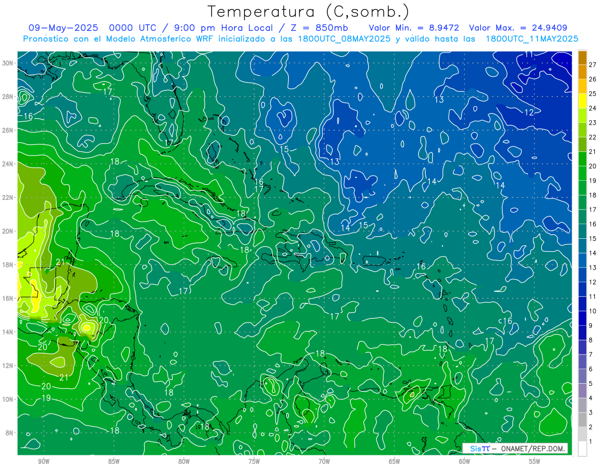Click the "16N" latitude label

tap(9, 298)
